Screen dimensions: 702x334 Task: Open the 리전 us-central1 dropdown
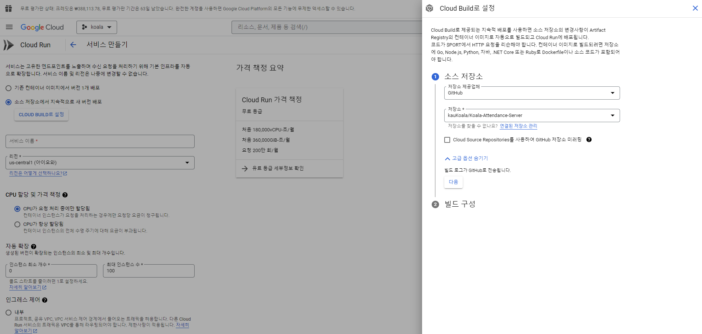click(100, 163)
